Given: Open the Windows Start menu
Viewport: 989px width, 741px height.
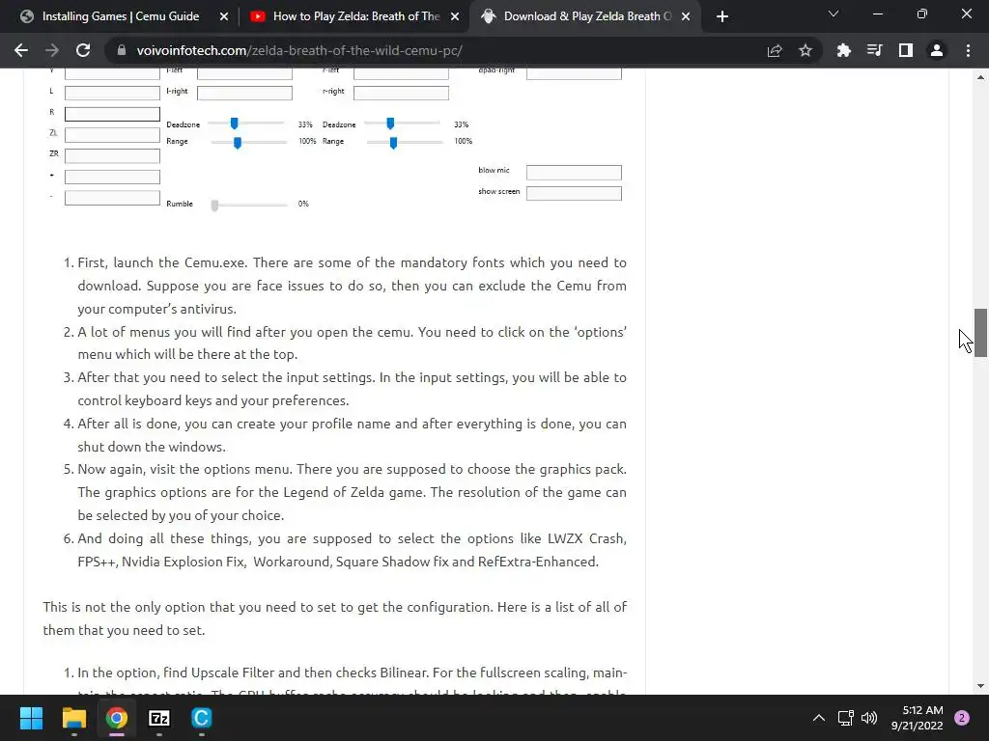Looking at the screenshot, I should point(31,718).
